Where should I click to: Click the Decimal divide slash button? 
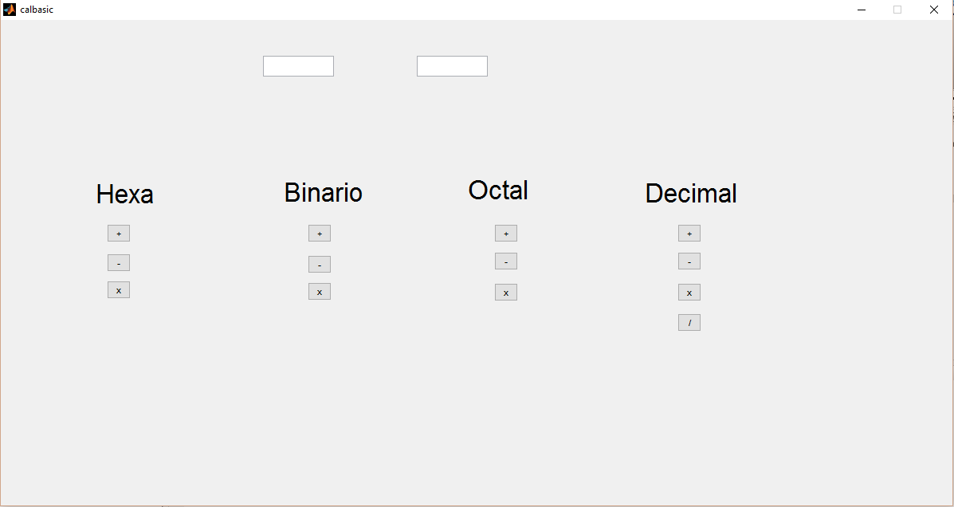pyautogui.click(x=689, y=323)
